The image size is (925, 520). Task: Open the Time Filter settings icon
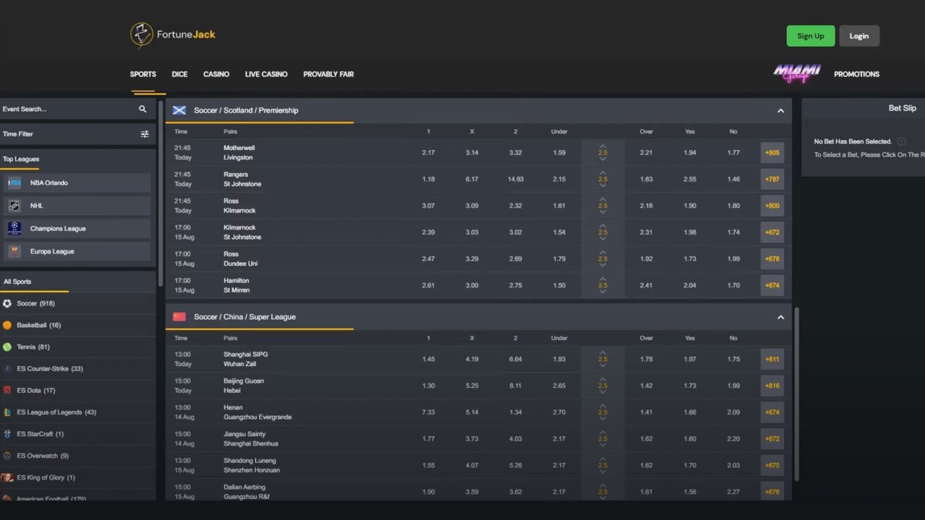point(145,134)
